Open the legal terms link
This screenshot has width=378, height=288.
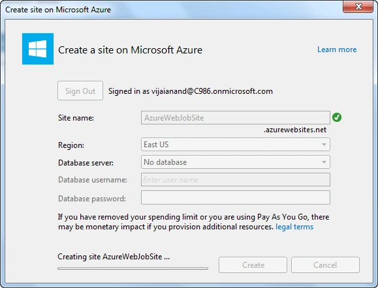pyautogui.click(x=294, y=227)
